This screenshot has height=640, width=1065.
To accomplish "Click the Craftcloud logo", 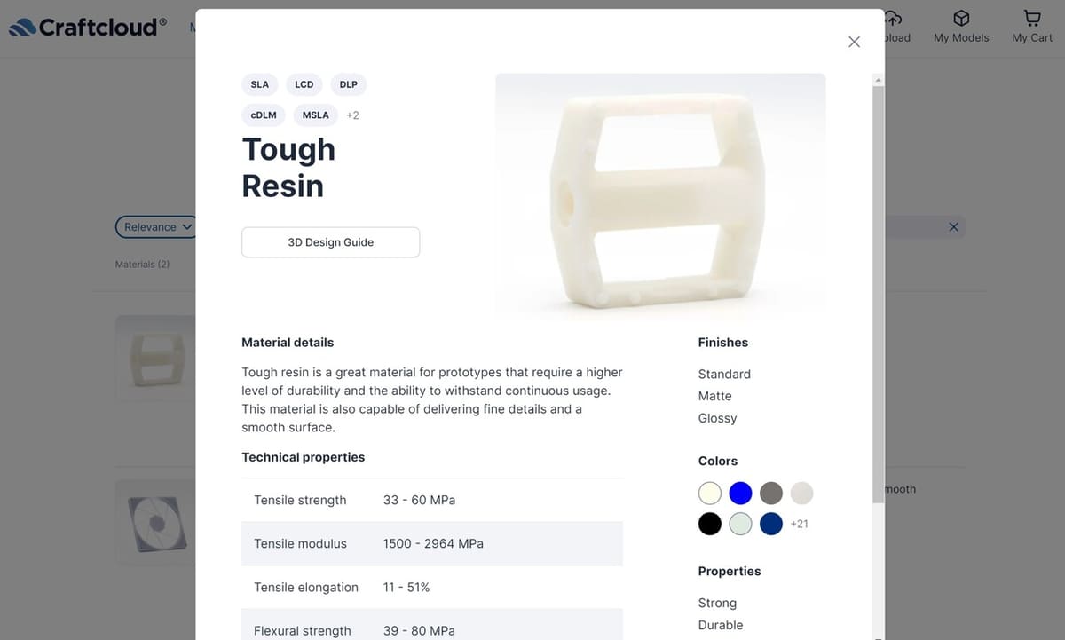I will (88, 27).
